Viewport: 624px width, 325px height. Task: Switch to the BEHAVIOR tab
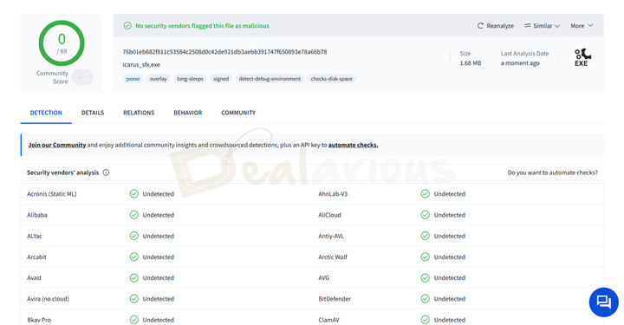pos(188,113)
